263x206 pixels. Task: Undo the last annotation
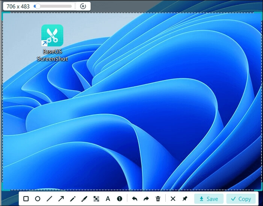(x=135, y=199)
